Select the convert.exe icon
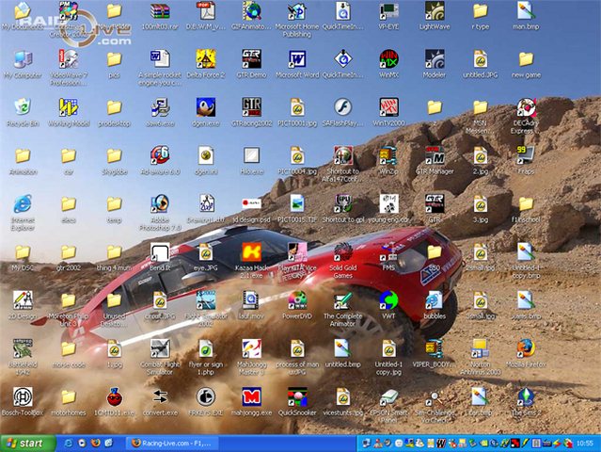The image size is (601, 452). [x=160, y=396]
